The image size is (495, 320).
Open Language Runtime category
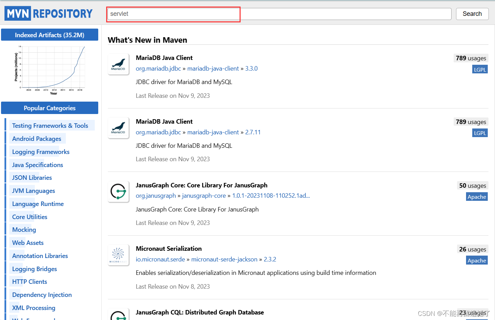[38, 204]
